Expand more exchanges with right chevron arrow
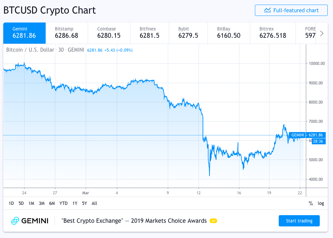Screen dimensions: 333x238 point(322,33)
